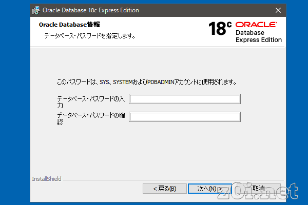
Task: Click the データベース・パスワードの確認 label
Action: (x=91, y=118)
